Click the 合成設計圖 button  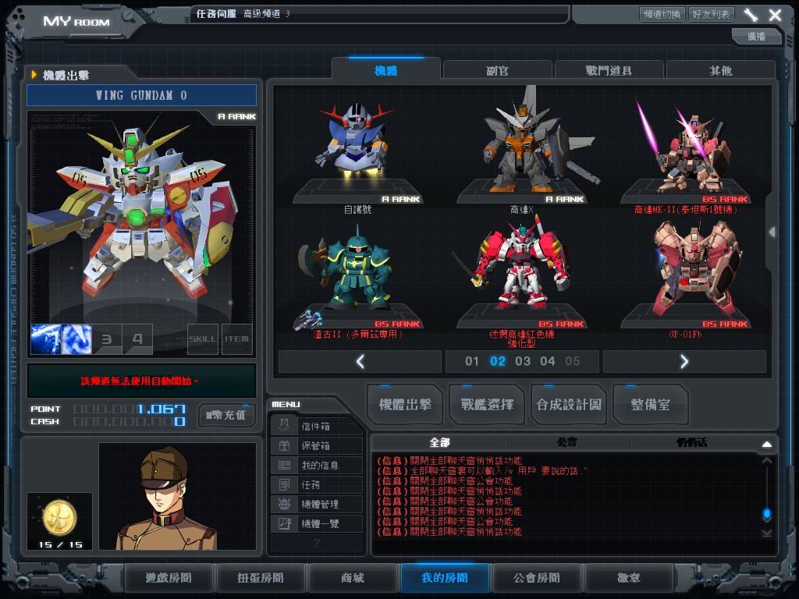pyautogui.click(x=569, y=405)
